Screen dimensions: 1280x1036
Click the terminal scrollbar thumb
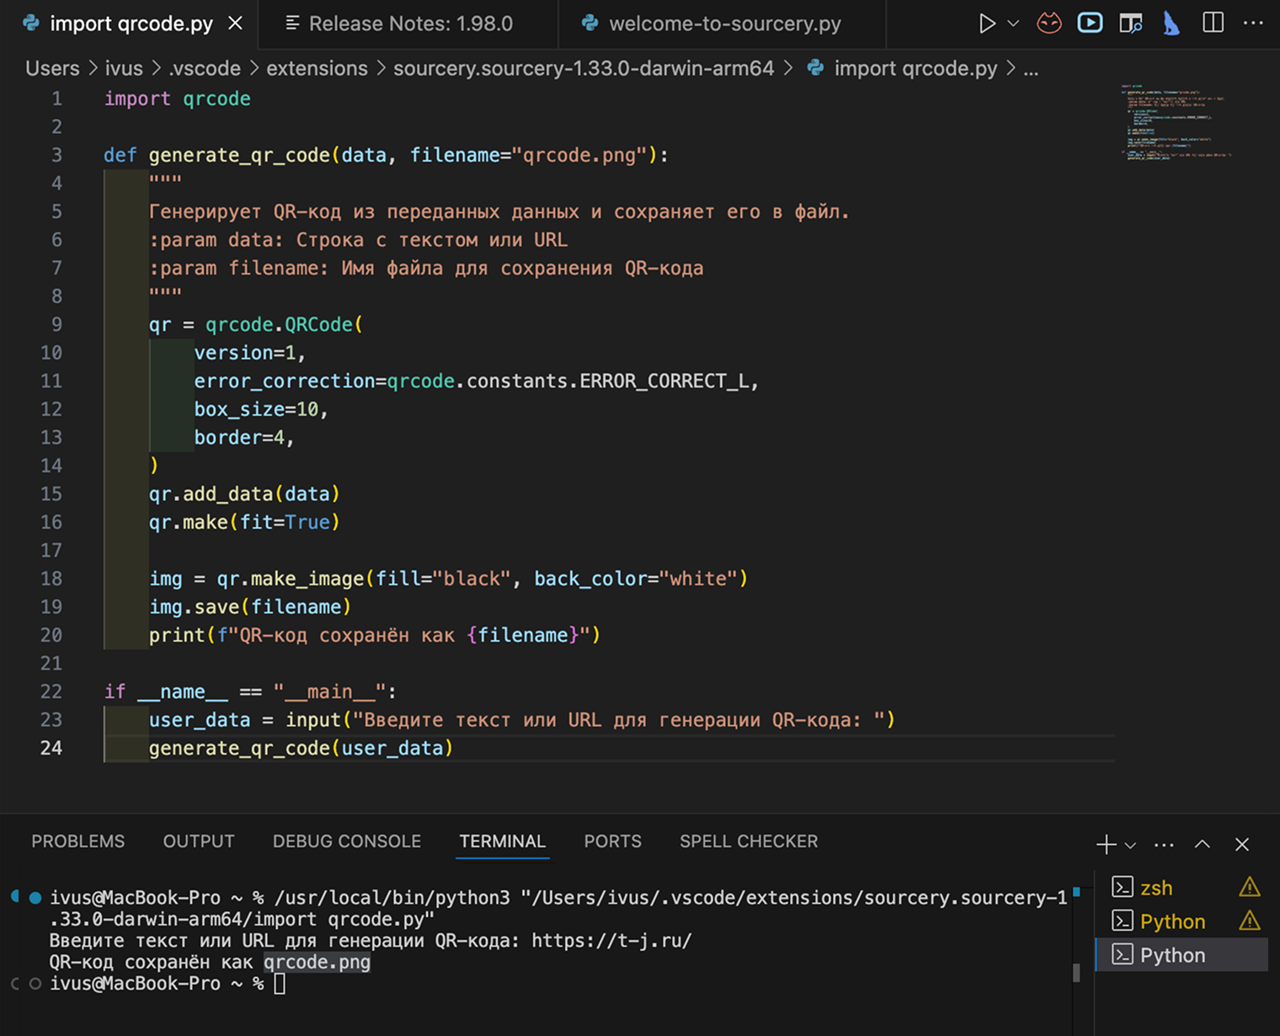(1076, 973)
